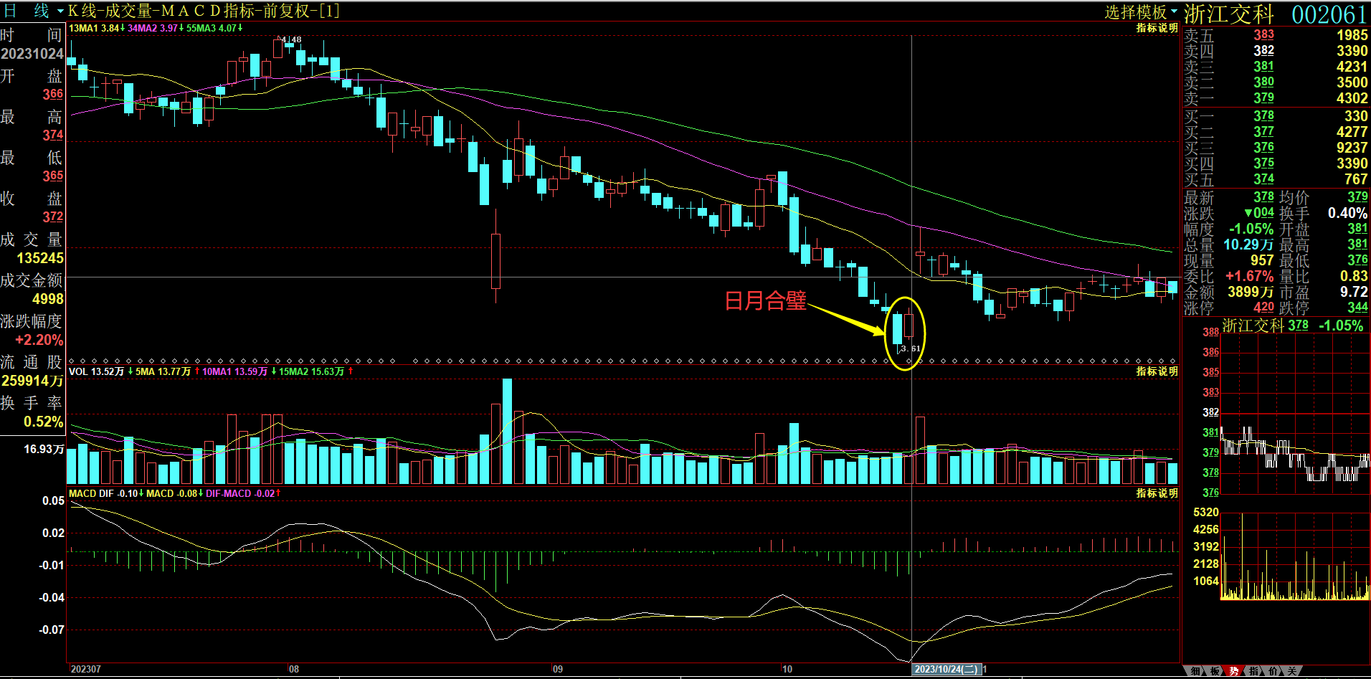Click the 市盈 9.72 P/E value
The width and height of the screenshot is (1371, 679).
(1354, 292)
